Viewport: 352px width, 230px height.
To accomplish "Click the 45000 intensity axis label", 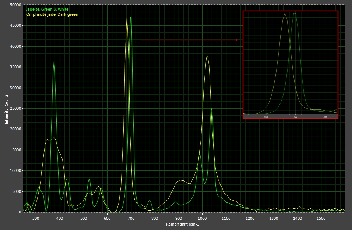I will [16, 25].
